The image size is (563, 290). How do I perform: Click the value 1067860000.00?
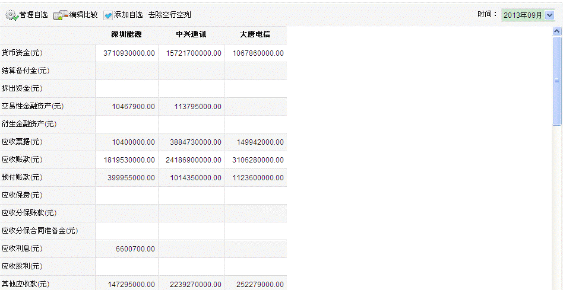tap(258, 53)
